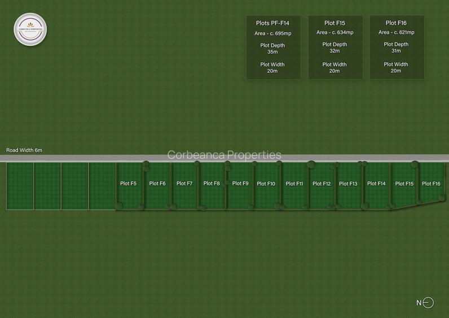Select the corner Plot F16 parcel
The width and height of the screenshot is (449, 318).
[x=431, y=184]
